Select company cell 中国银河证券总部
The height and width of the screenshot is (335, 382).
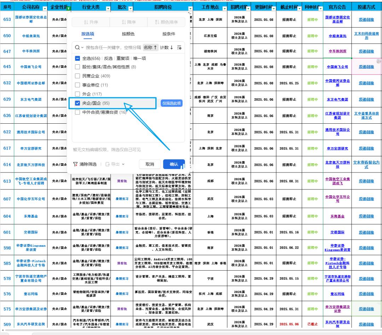31,83
